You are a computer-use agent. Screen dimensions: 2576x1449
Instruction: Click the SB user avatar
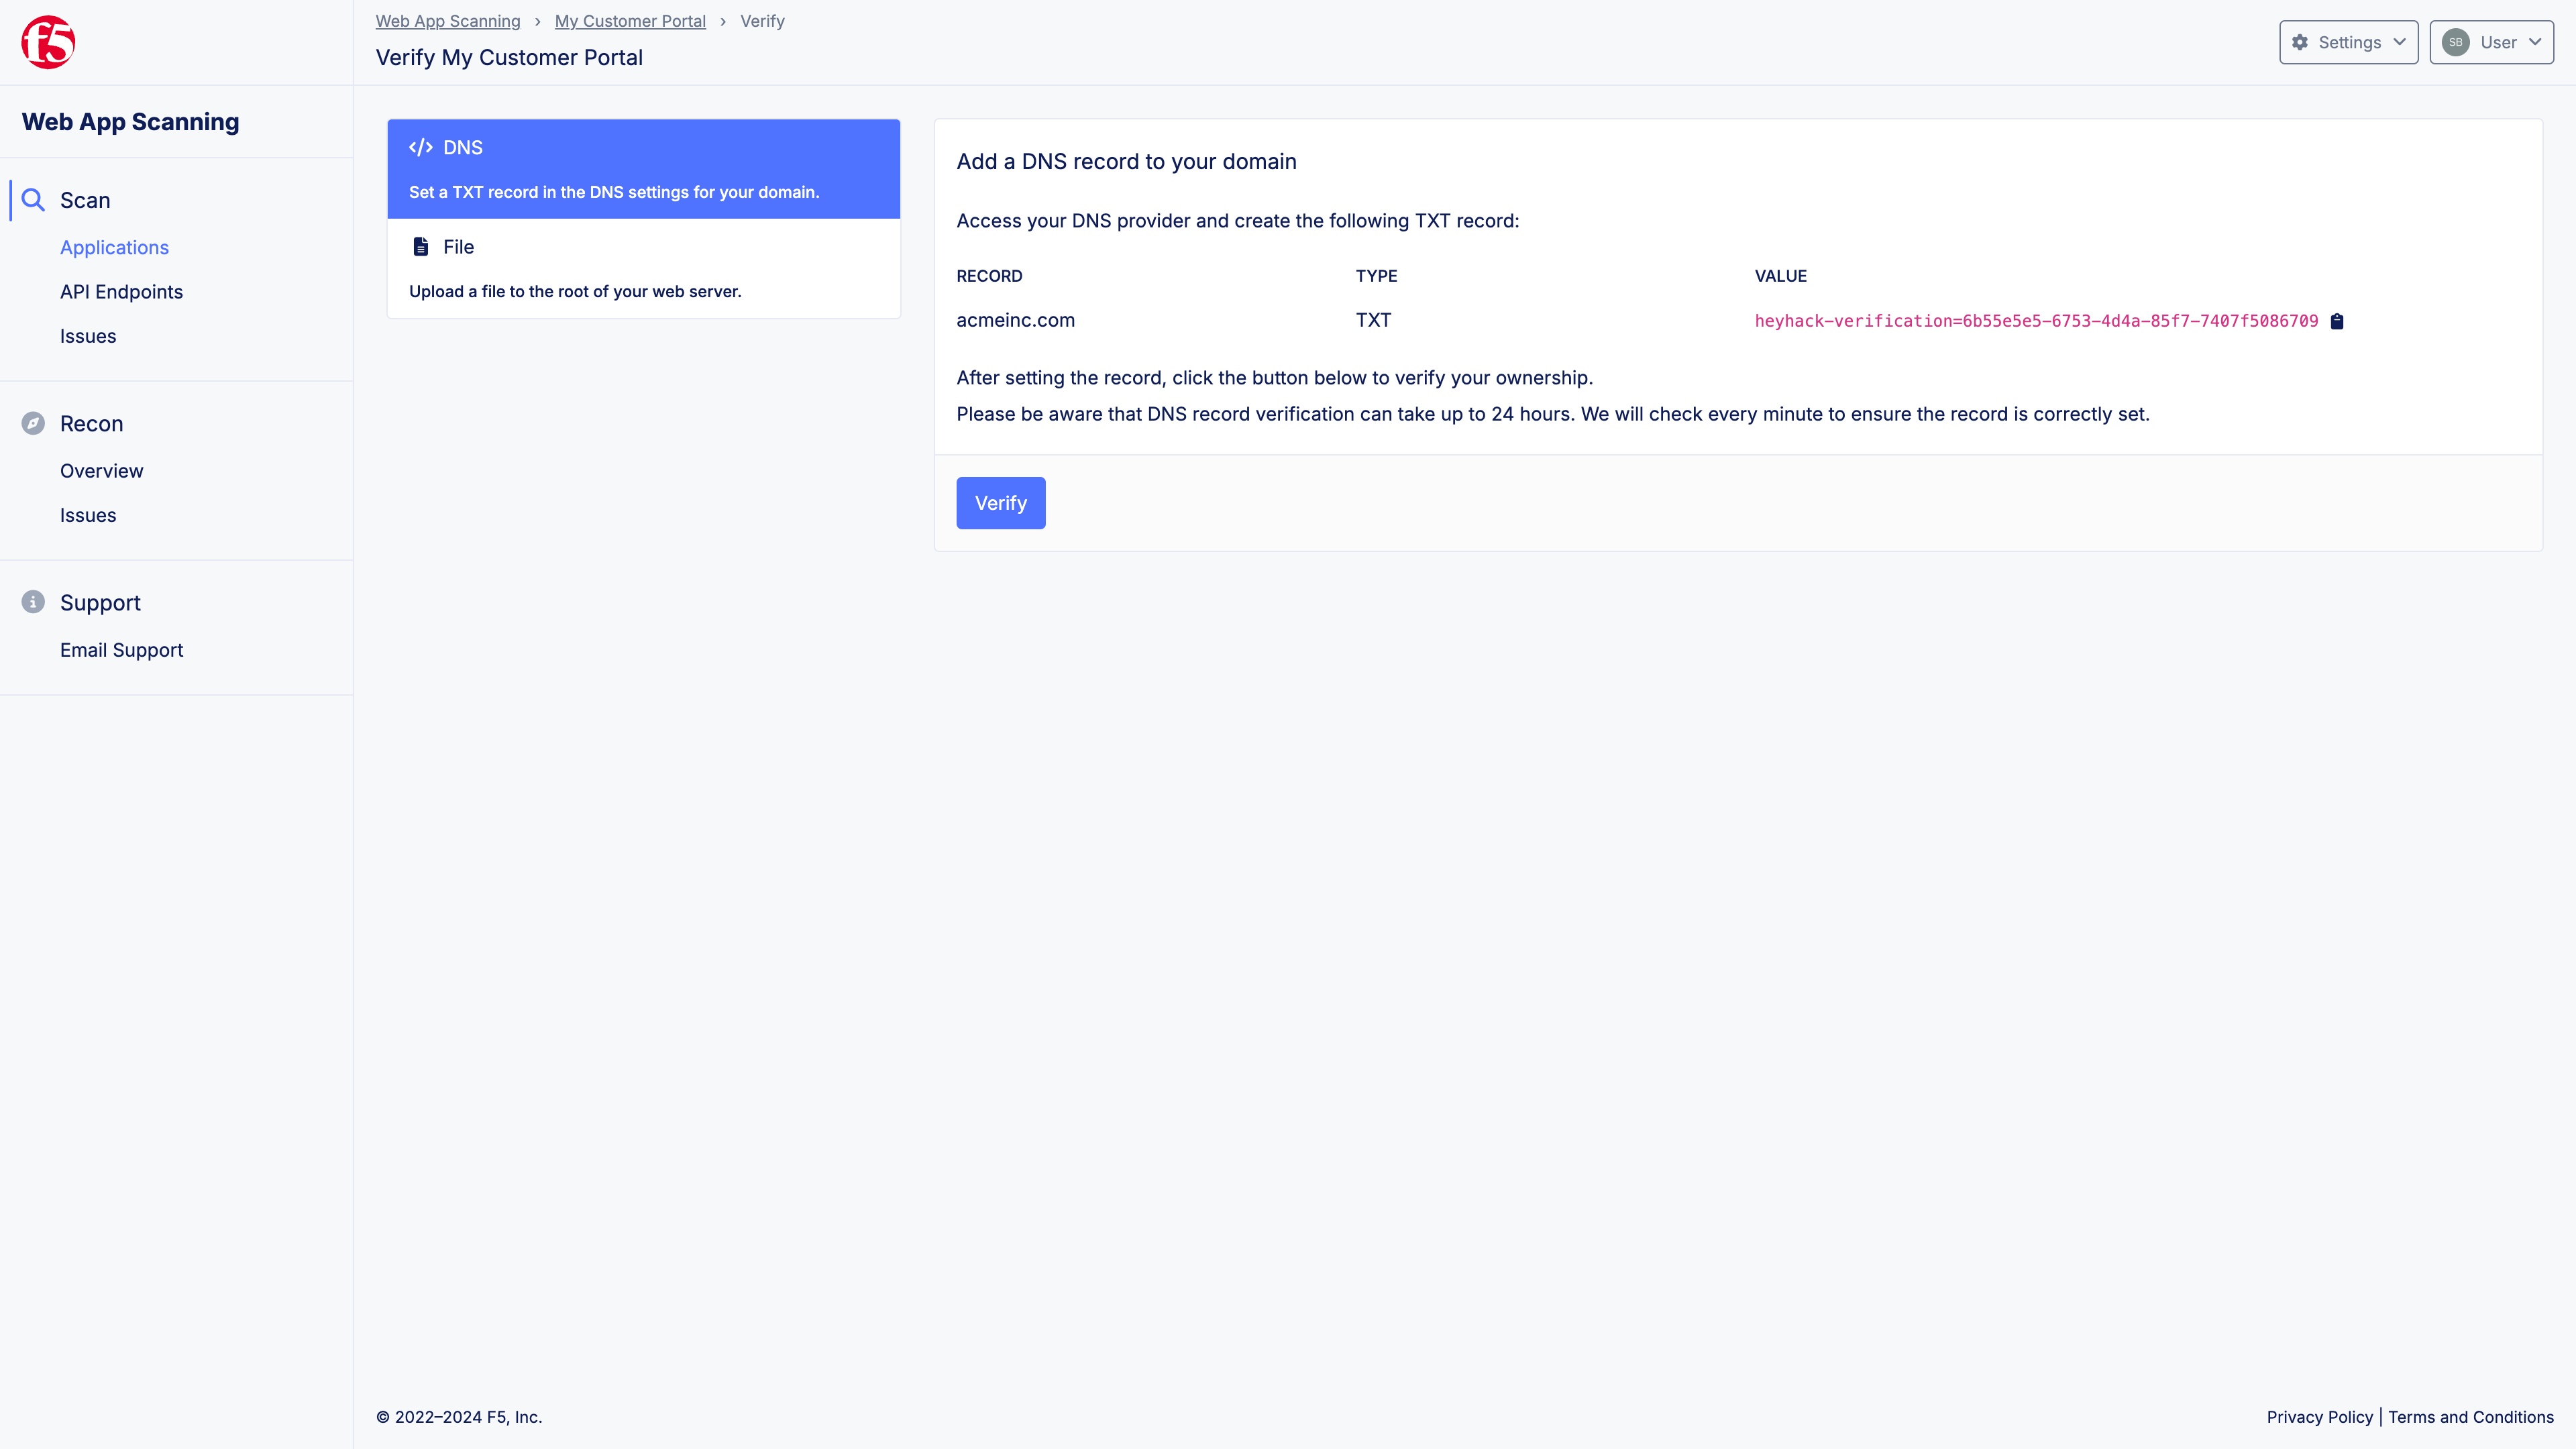pos(2455,42)
